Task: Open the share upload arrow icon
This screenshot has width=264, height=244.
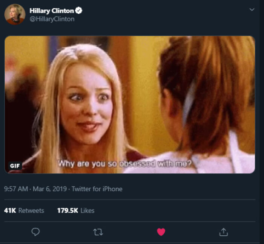Action: [x=223, y=232]
